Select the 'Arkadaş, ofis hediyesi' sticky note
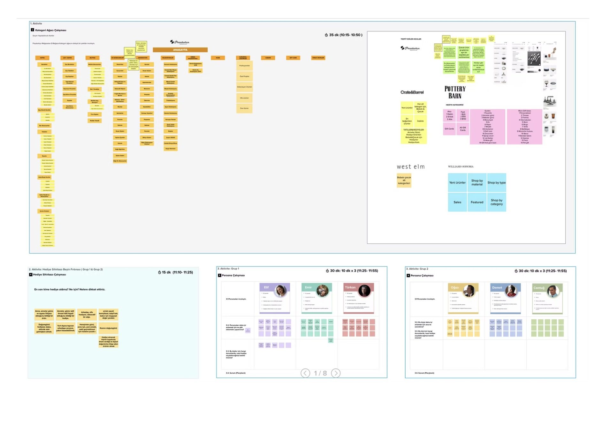The image size is (603, 423). (x=87, y=315)
